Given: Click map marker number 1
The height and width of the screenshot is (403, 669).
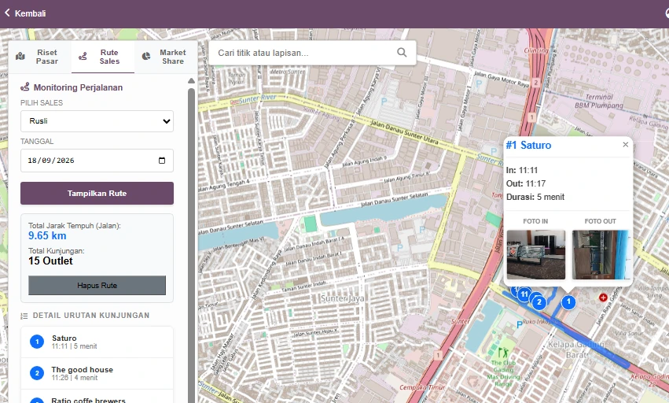Looking at the screenshot, I should click(x=568, y=301).
